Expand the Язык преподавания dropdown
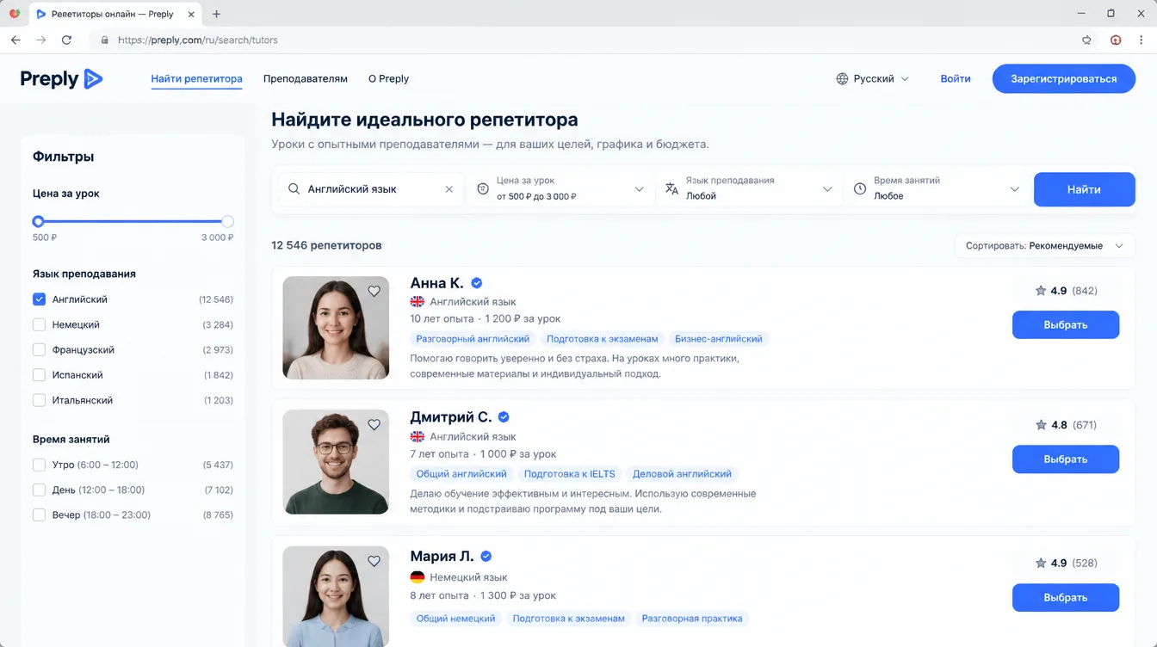Image resolution: width=1157 pixels, height=647 pixels. [749, 189]
